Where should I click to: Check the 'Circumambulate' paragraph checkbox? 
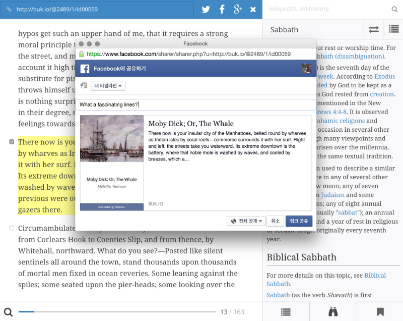click(12, 228)
